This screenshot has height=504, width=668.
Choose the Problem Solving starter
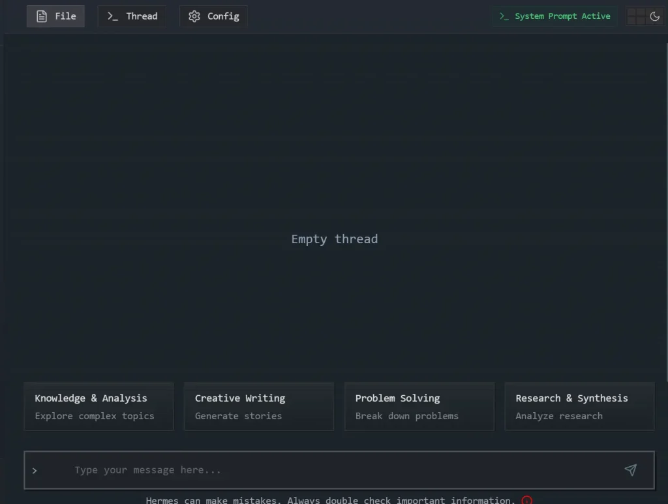coord(419,406)
